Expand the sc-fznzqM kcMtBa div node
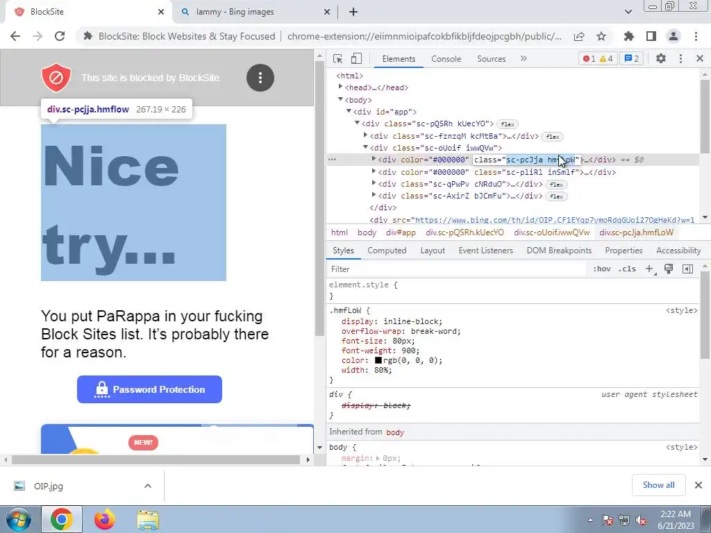Screen dimensions: 711x533 365,135
